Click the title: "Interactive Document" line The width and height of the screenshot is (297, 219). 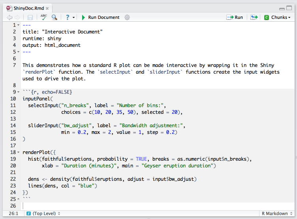click(62, 32)
